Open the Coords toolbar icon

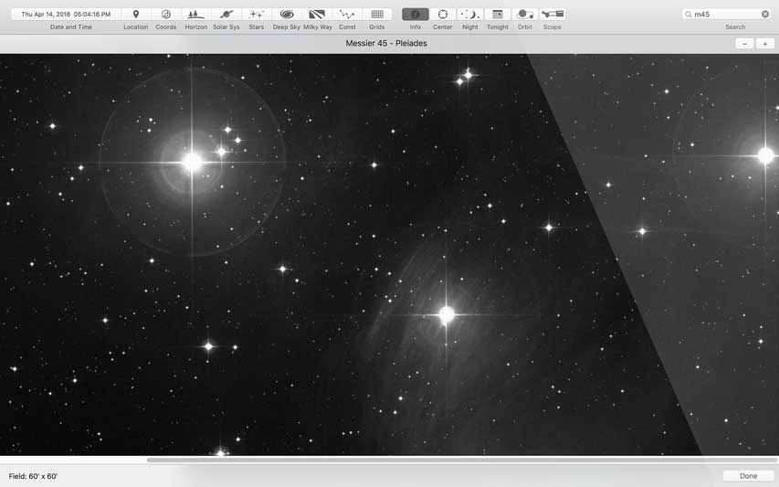point(166,15)
